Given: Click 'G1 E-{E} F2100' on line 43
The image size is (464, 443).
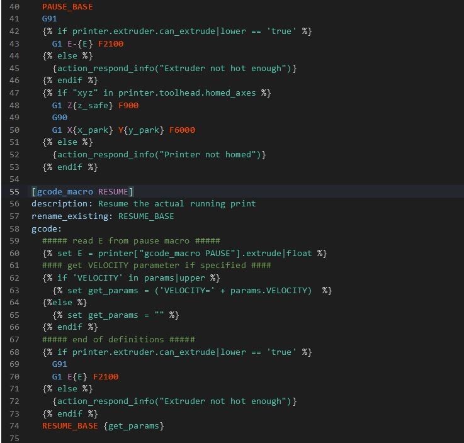Looking at the screenshot, I should (88, 44).
